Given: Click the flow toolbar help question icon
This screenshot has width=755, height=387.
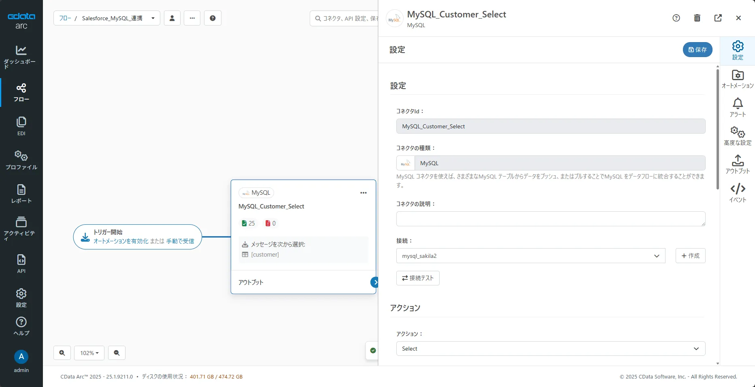Looking at the screenshot, I should 213,18.
